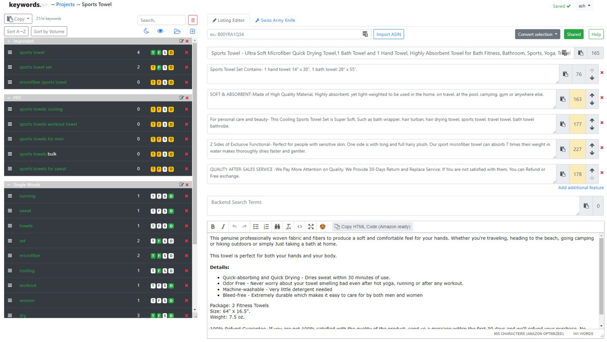Click the red trash icon beside the search box

click(x=193, y=20)
